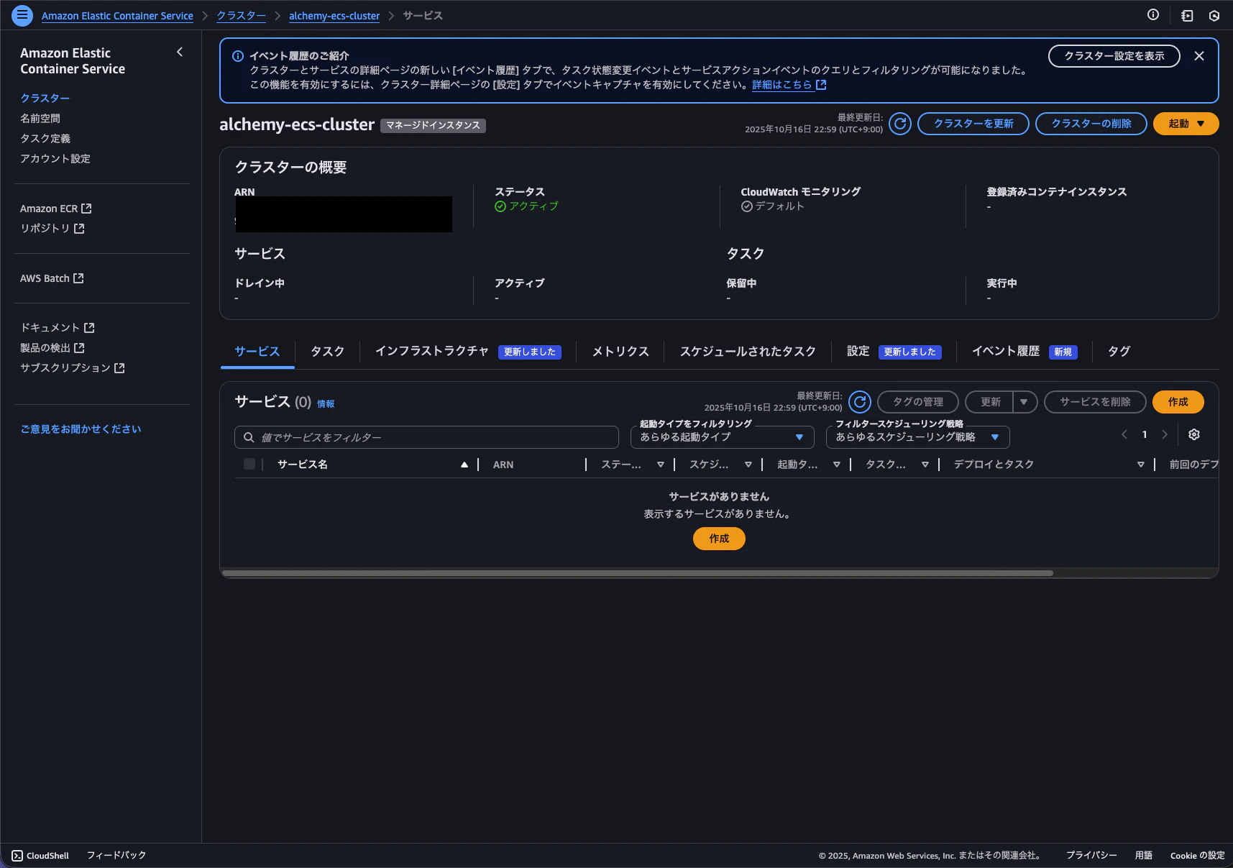Click external link icon beside リポジトリ
This screenshot has width=1233, height=868.
point(79,228)
